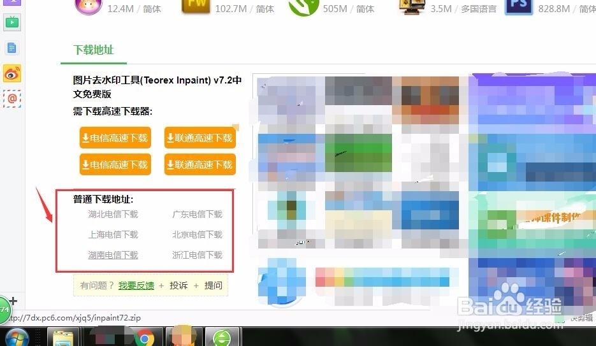
Task: Click the 普通下载地址 heading
Action: click(x=103, y=199)
